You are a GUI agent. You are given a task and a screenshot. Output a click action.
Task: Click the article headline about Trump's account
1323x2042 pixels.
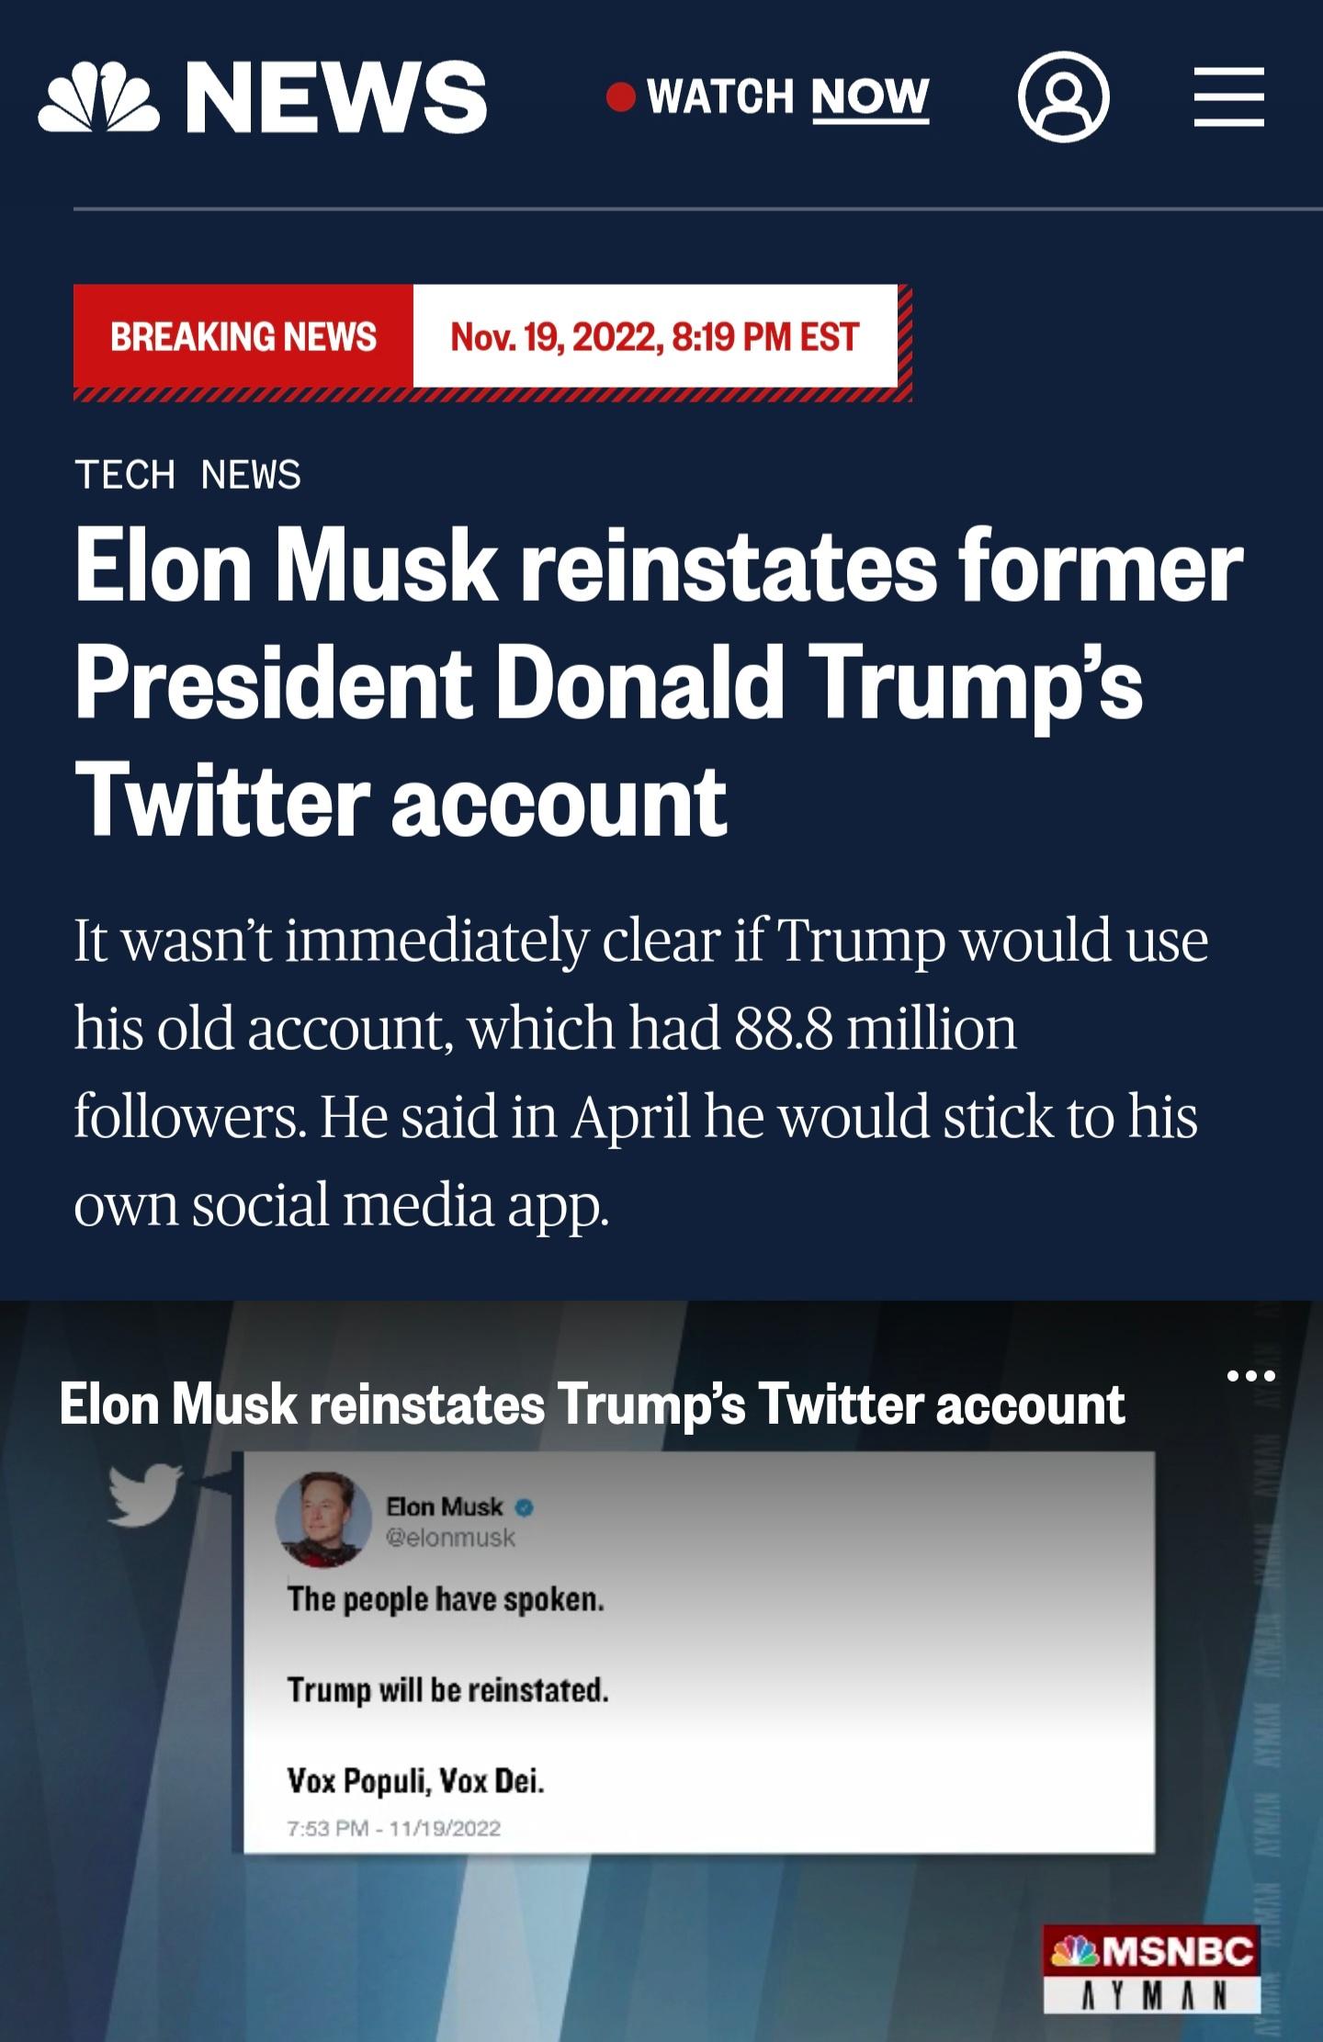pos(657,683)
